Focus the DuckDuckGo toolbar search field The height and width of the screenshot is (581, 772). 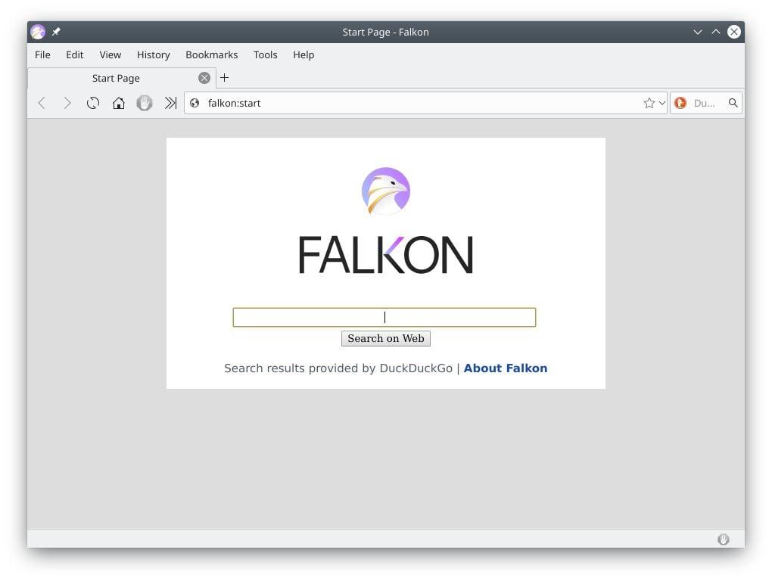pyautogui.click(x=707, y=103)
